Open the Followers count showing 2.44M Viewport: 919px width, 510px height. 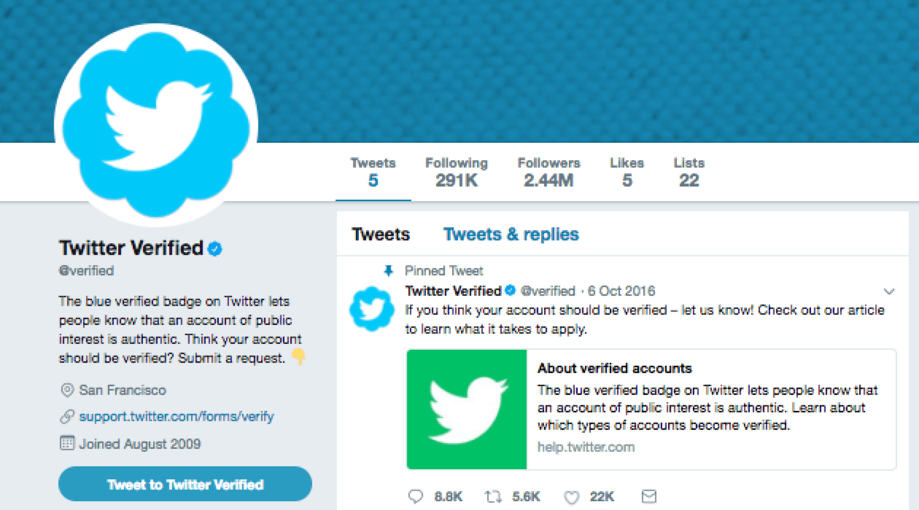click(549, 172)
